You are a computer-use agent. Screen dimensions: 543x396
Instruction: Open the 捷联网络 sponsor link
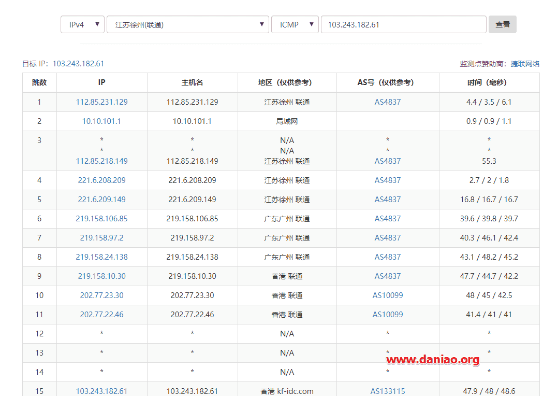coord(525,64)
